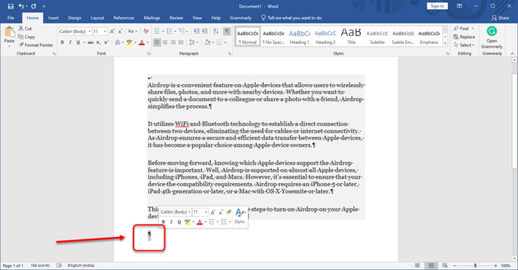The height and width of the screenshot is (270, 518).
Task: Switch to Print Layout view in status bar
Action: 431,265
